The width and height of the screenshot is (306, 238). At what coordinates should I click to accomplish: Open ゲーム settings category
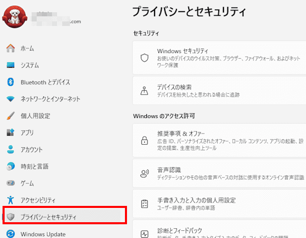pyautogui.click(x=28, y=183)
